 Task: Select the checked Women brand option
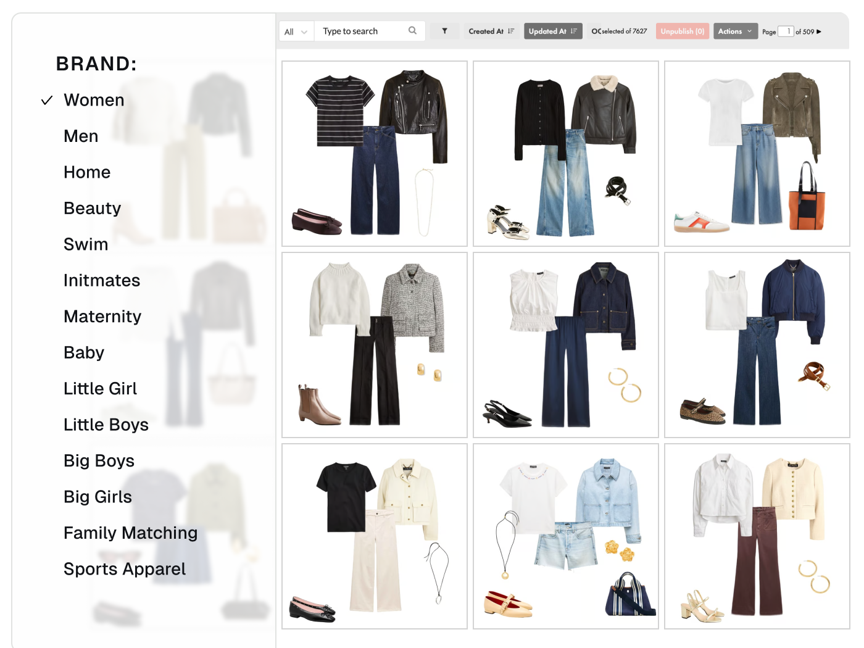pyautogui.click(x=94, y=101)
